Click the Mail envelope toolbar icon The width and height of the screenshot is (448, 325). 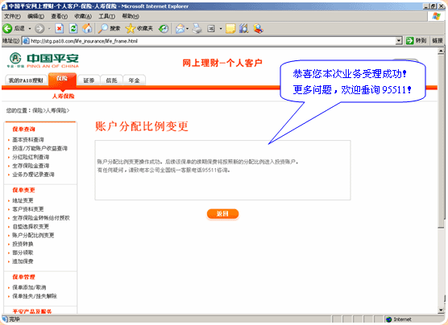pyautogui.click(x=180, y=28)
